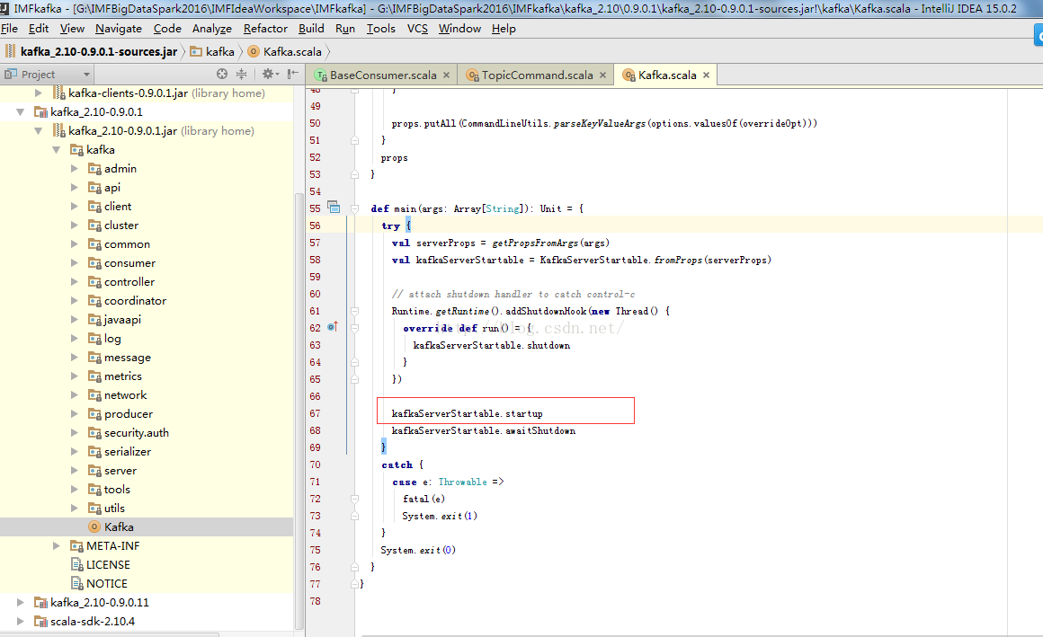Collapse the kafka package folder
Screen dimensions: 1043x637
57,150
